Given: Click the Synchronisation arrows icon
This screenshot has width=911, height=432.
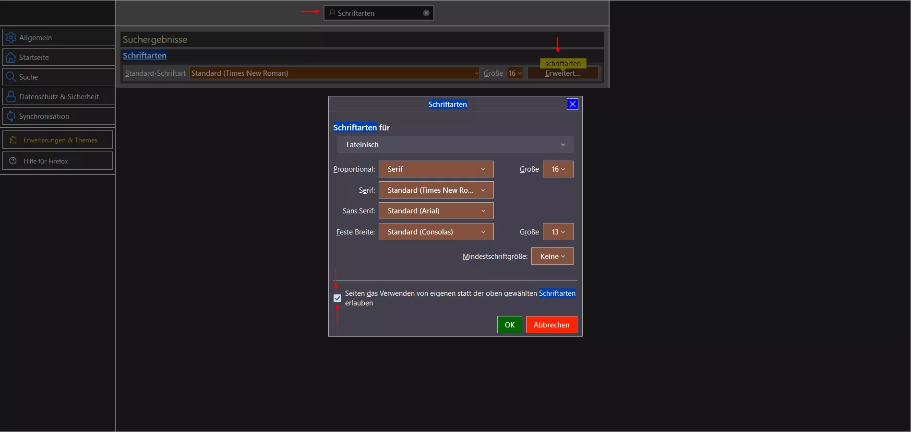Looking at the screenshot, I should 11,116.
